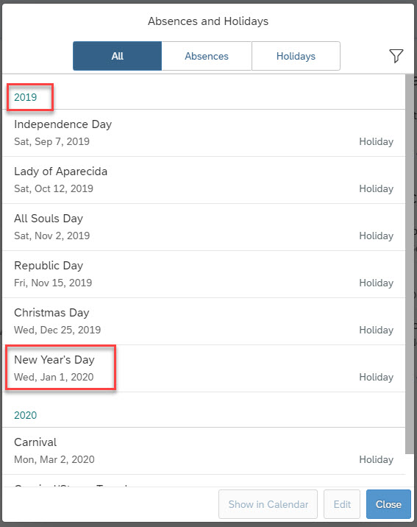Switch to the Holidays tab
Screen dimensions: 417x527
(296, 56)
